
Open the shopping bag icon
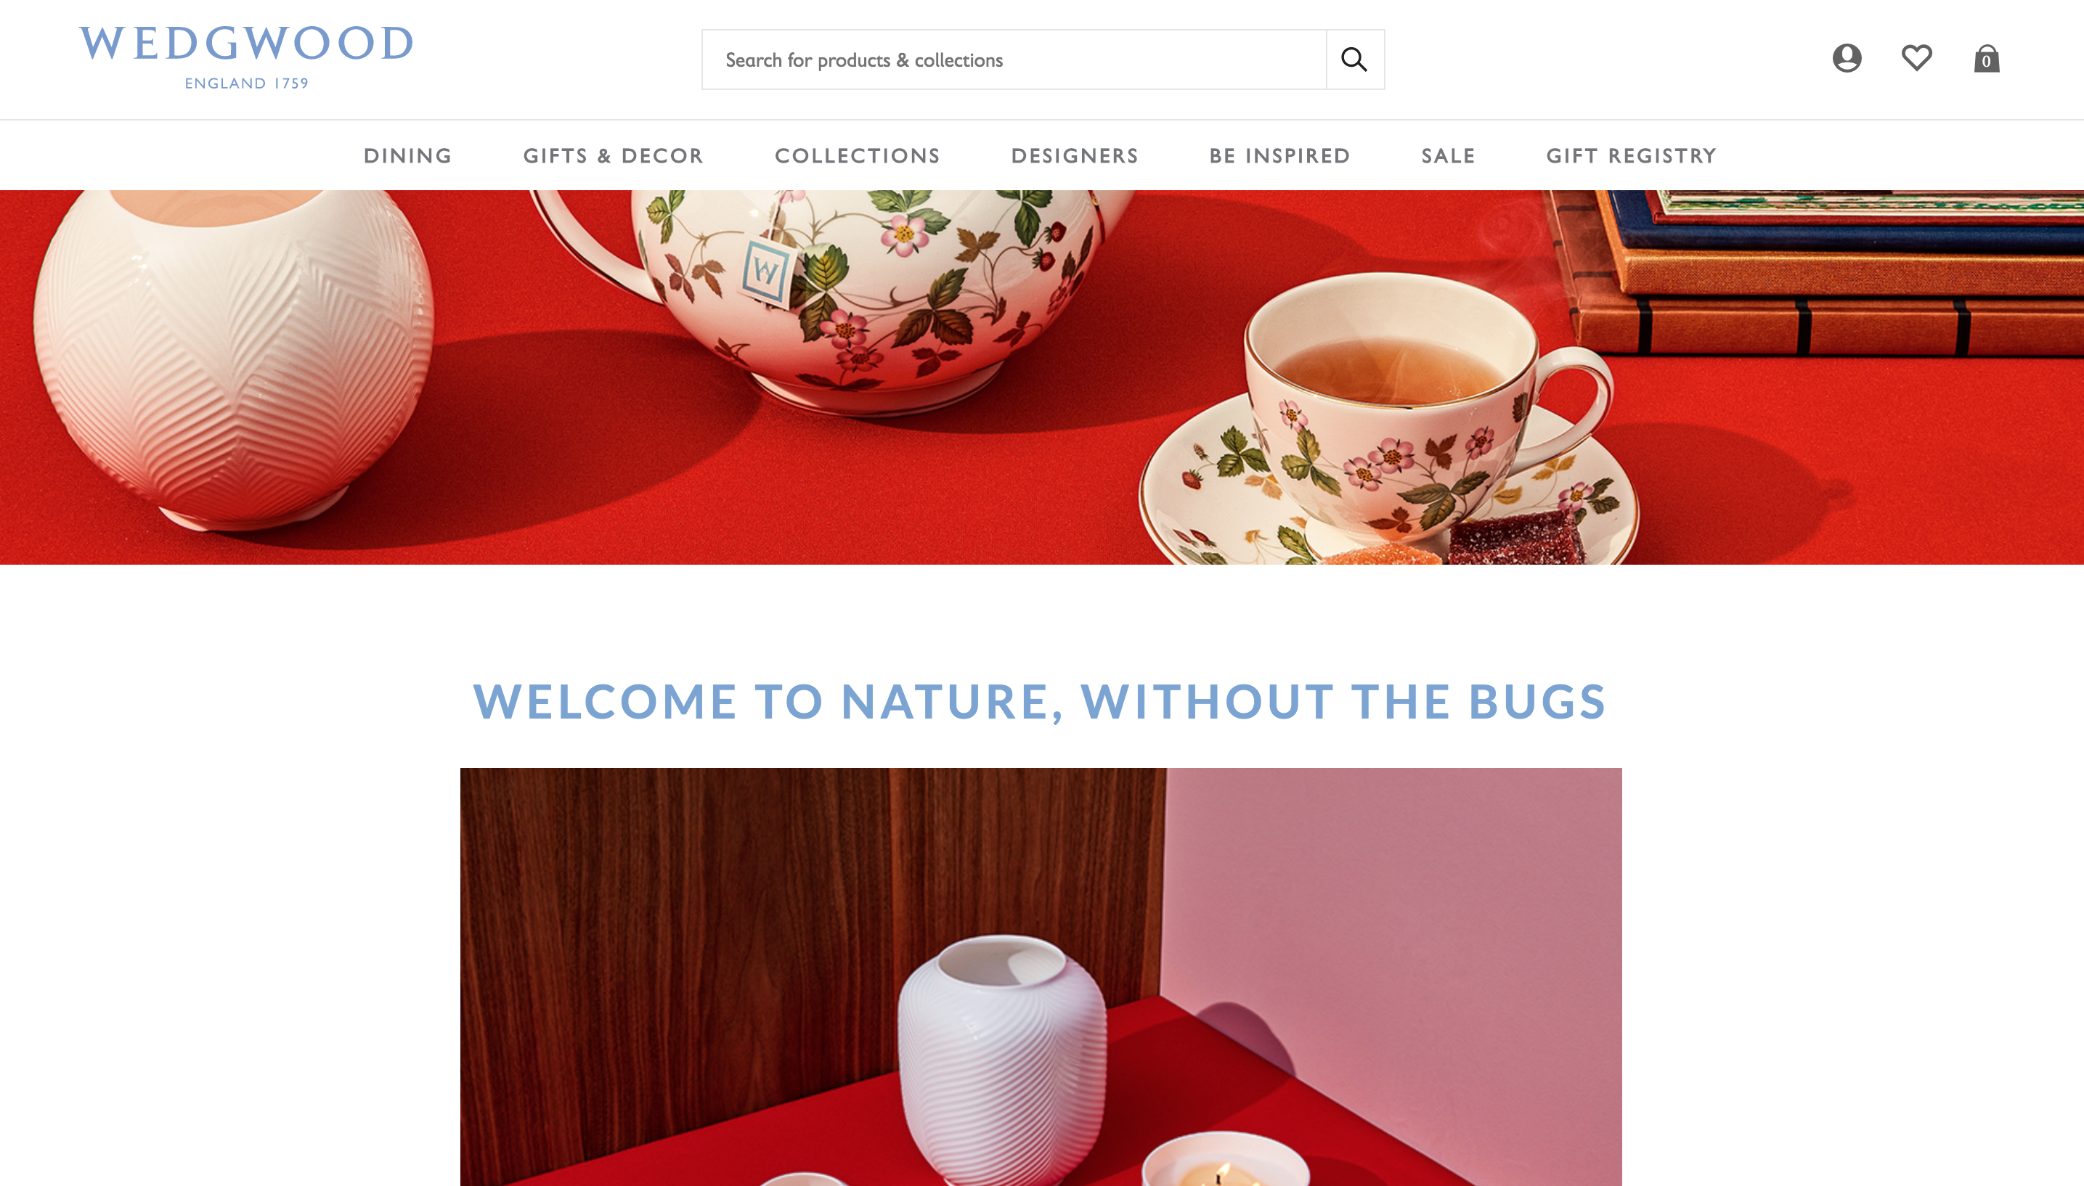(1986, 58)
